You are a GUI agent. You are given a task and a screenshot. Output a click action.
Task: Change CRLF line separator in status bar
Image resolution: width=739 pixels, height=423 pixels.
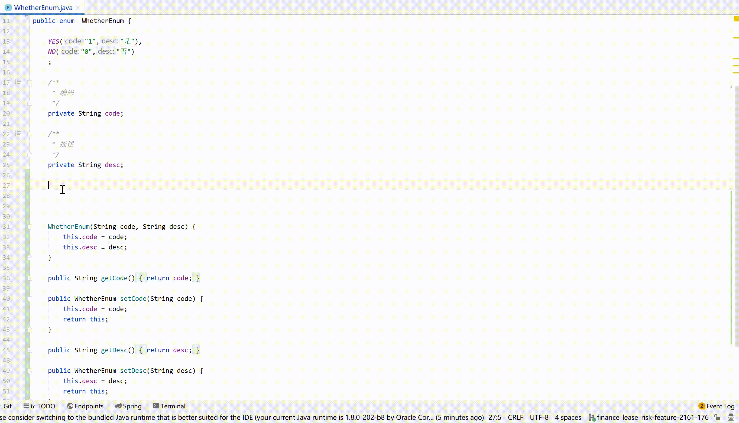coord(515,418)
